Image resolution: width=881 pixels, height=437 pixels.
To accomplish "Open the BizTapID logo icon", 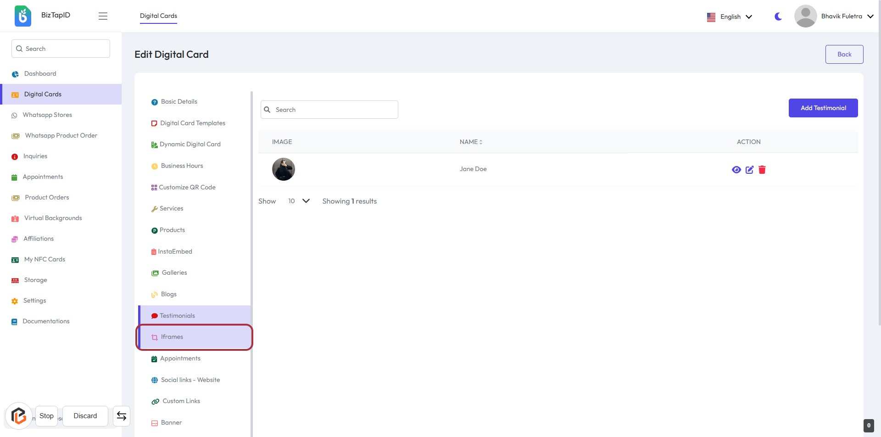I will tap(23, 16).
